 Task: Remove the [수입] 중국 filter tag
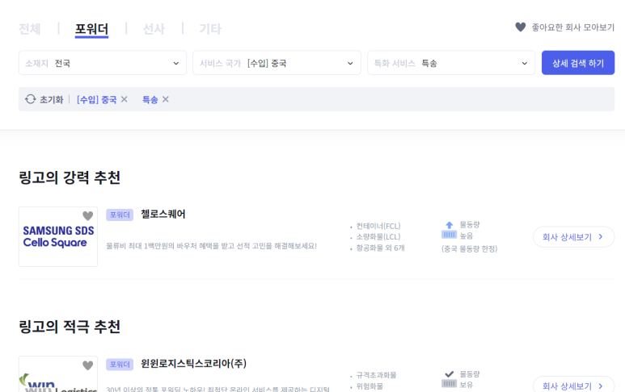[x=125, y=99]
